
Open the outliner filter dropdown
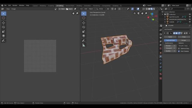pyautogui.click(x=189, y=9)
